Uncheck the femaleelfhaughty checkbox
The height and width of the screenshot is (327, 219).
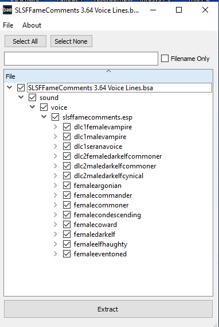(x=67, y=244)
